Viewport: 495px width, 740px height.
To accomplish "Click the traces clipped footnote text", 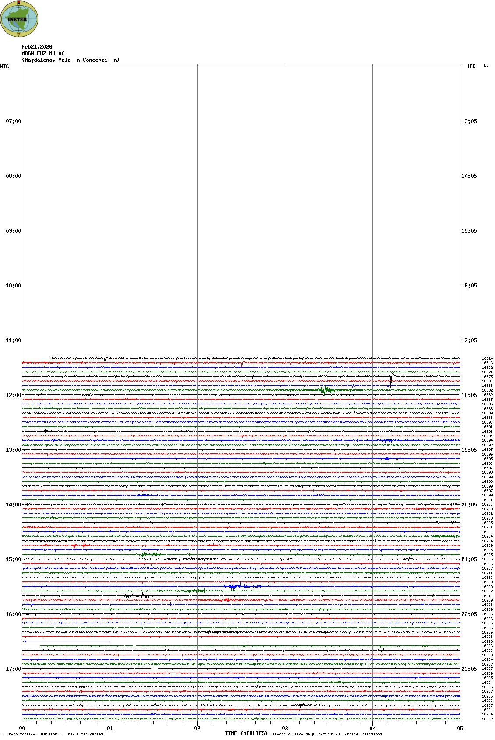I will coord(327,734).
